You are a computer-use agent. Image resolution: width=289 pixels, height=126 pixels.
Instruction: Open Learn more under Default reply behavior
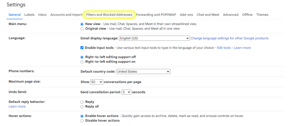[17, 106]
